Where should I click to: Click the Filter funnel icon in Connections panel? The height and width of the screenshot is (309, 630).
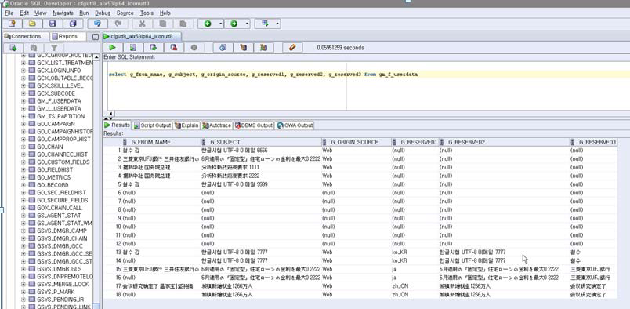point(54,48)
